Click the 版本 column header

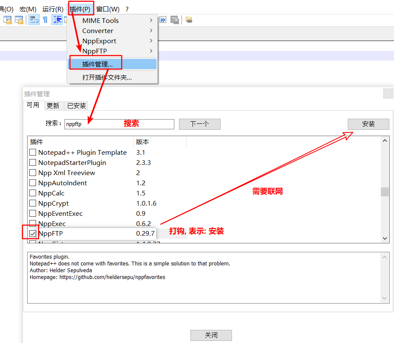coord(160,142)
